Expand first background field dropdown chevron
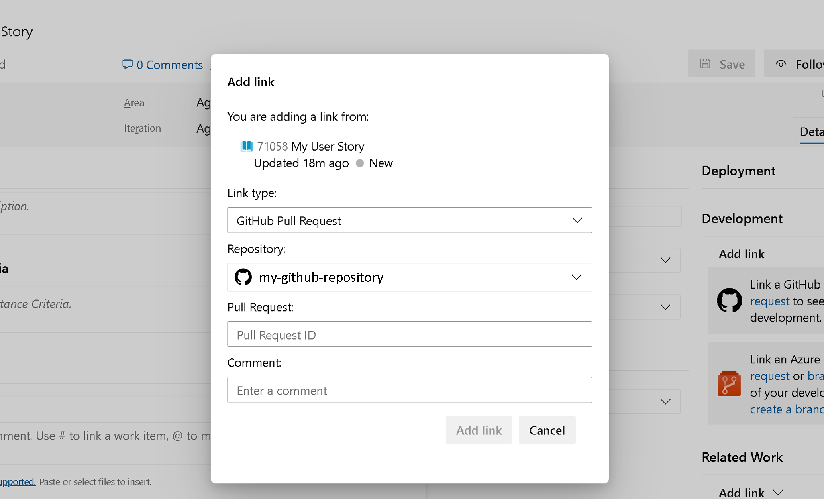Image resolution: width=824 pixels, height=499 pixels. [x=665, y=260]
